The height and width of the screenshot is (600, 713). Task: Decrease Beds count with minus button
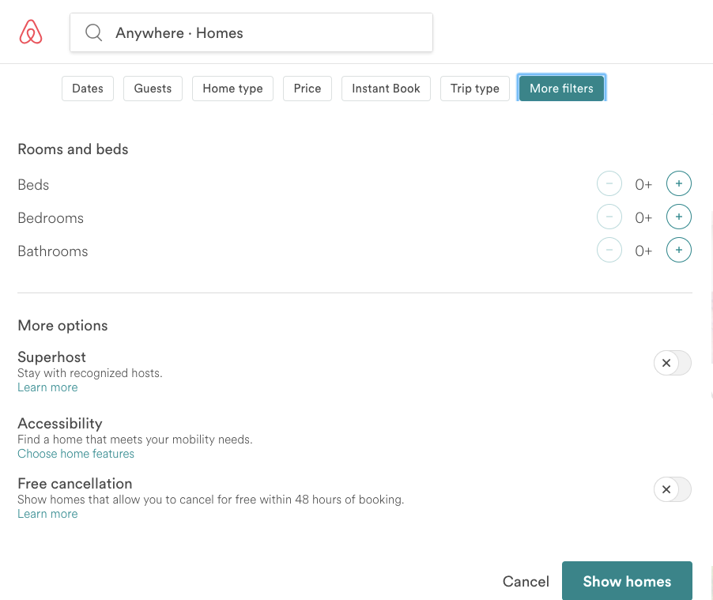point(609,183)
